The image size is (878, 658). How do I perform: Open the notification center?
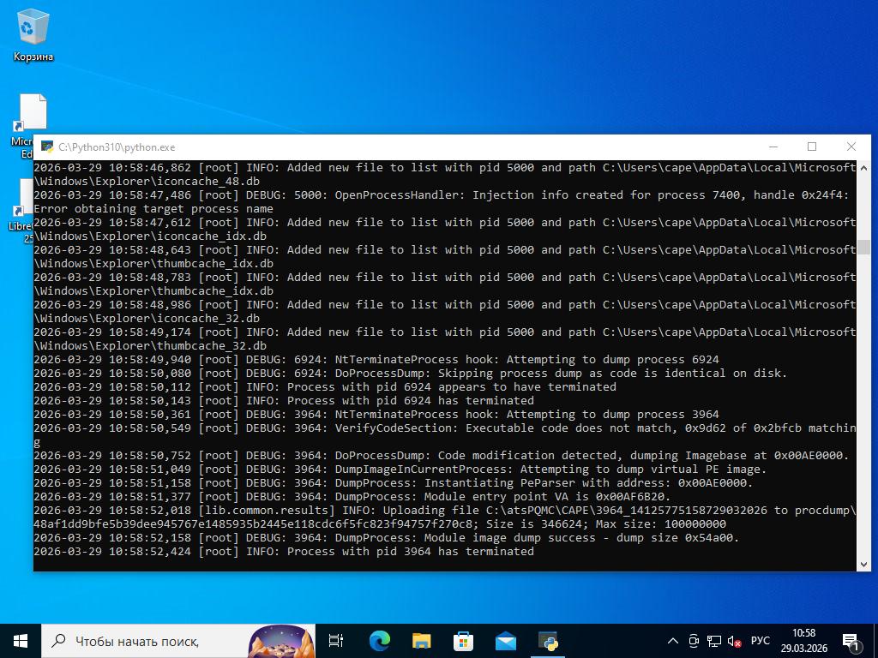point(851,641)
